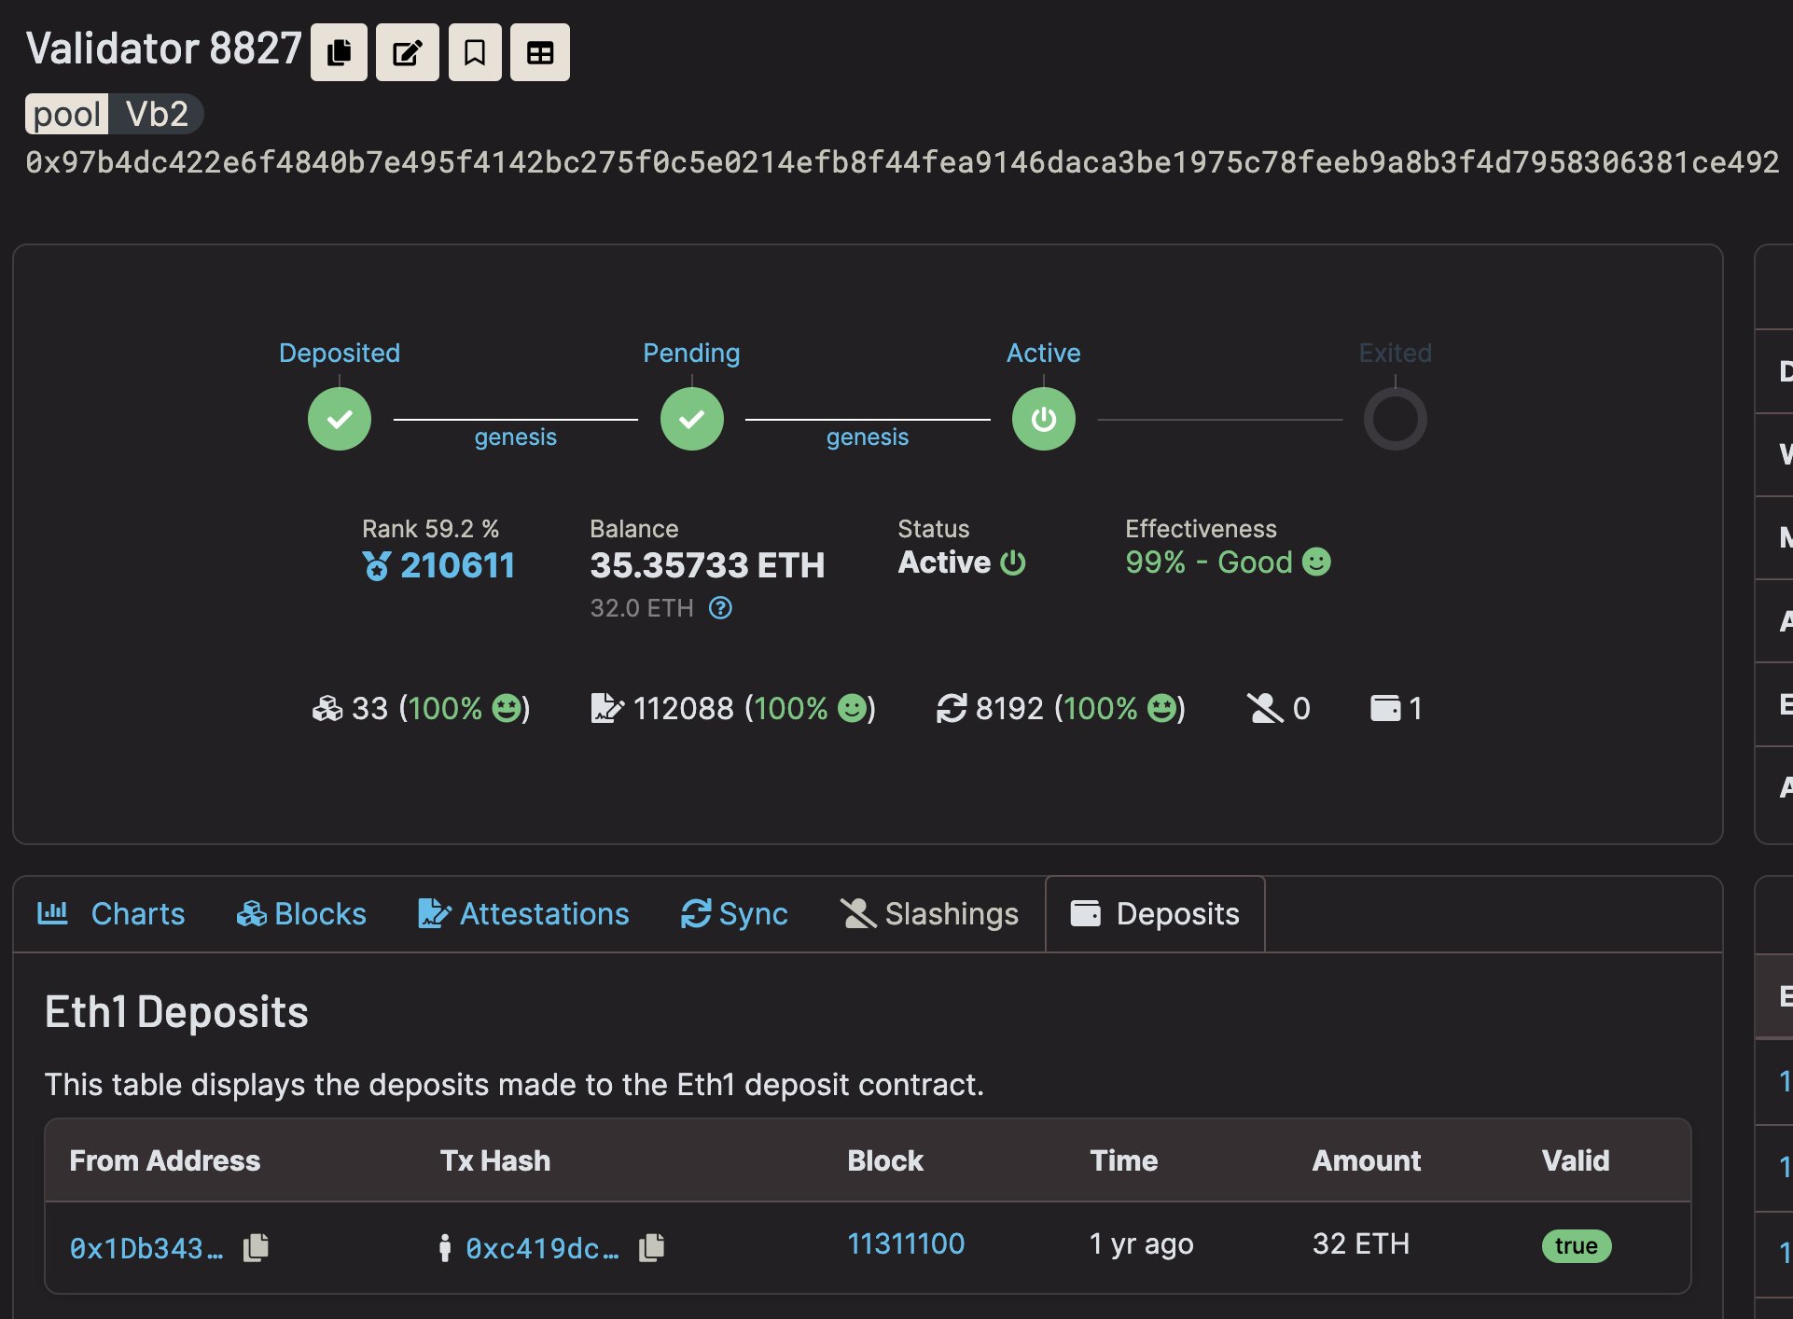
Task: Click the slashings axe icon showing 0
Action: 1264,708
